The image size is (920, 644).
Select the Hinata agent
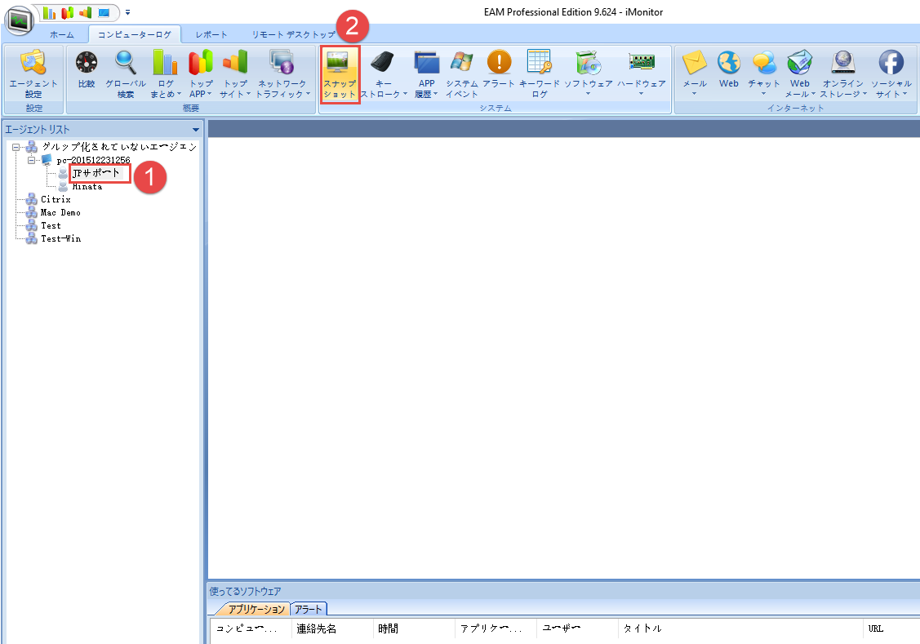tap(87, 187)
